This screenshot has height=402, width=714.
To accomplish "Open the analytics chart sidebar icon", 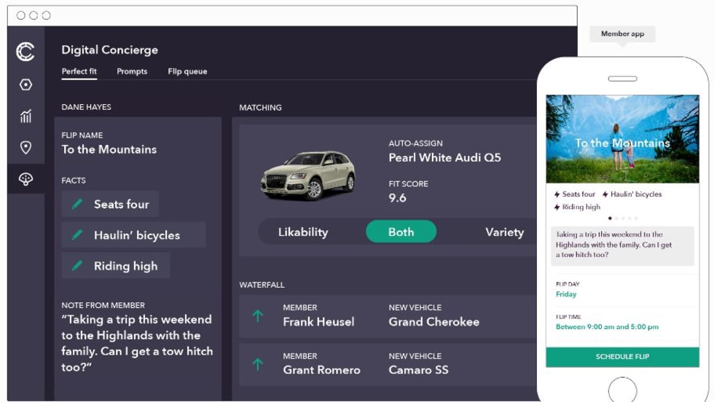I will point(25,117).
